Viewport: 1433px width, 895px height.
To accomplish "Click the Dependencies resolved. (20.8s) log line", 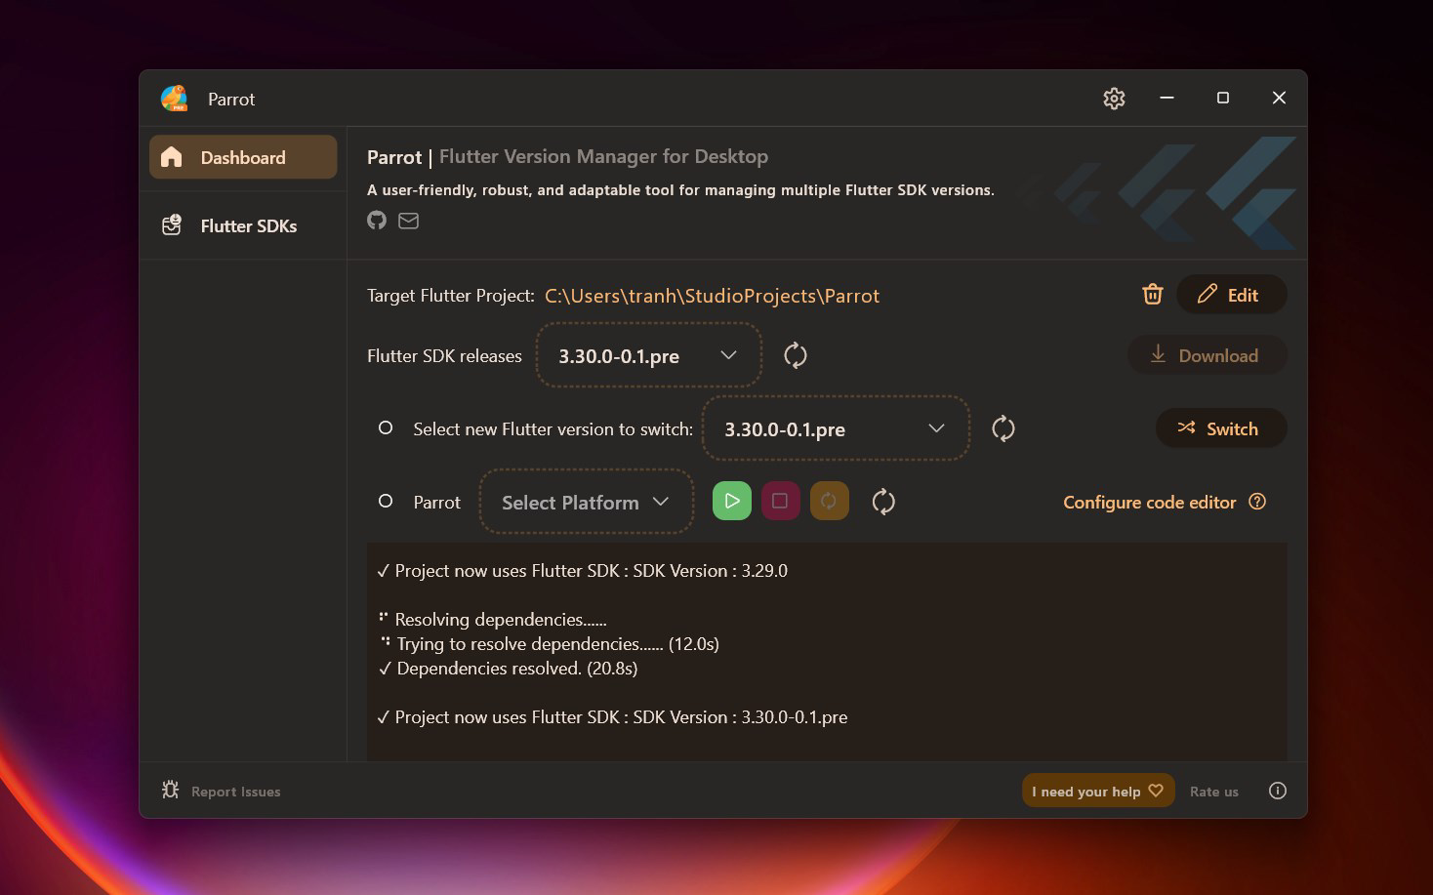I will [508, 669].
